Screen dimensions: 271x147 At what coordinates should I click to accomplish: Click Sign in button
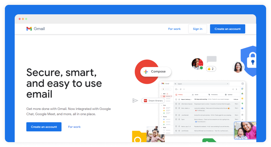coord(198,29)
